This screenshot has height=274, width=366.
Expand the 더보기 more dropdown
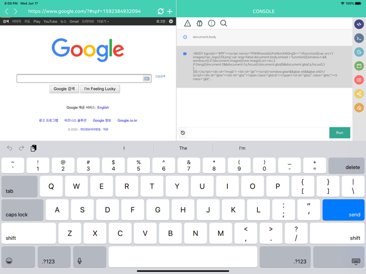point(103,22)
